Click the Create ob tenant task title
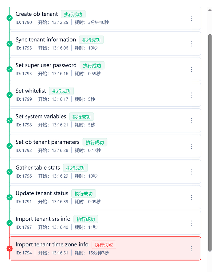The image size is (212, 272). (37, 14)
